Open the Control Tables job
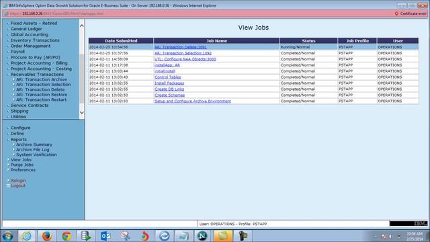This screenshot has width=430, height=242. (167, 77)
